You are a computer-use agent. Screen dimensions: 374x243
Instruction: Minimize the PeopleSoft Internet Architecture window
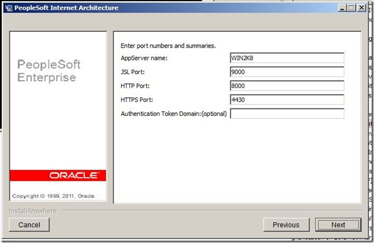point(342,8)
